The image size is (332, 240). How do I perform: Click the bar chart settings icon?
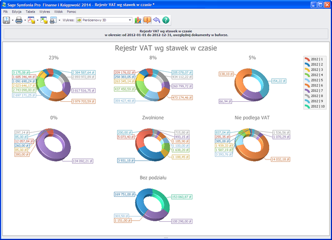point(138,20)
